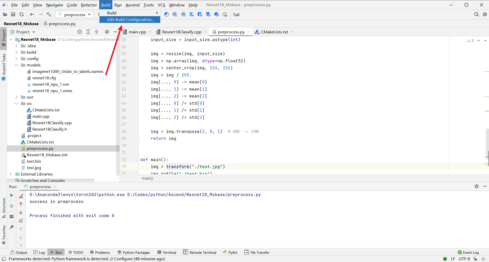Screen dimensions: 489x262
Task: Click Resnet18_Mxbase breadcrumb
Action: 21,24
